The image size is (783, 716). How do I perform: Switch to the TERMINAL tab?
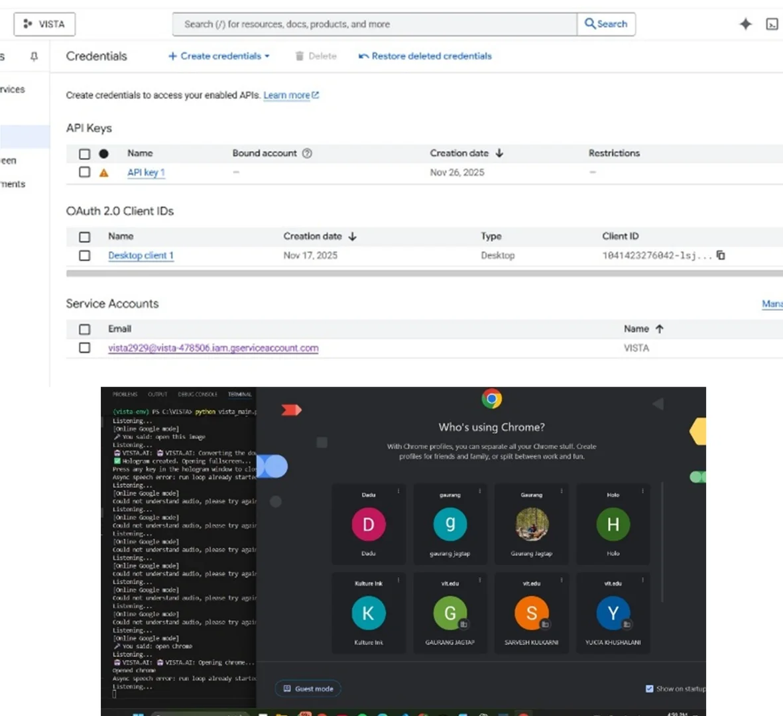[240, 394]
